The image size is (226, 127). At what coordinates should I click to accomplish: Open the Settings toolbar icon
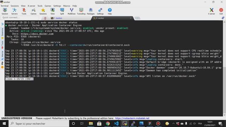(100, 11)
